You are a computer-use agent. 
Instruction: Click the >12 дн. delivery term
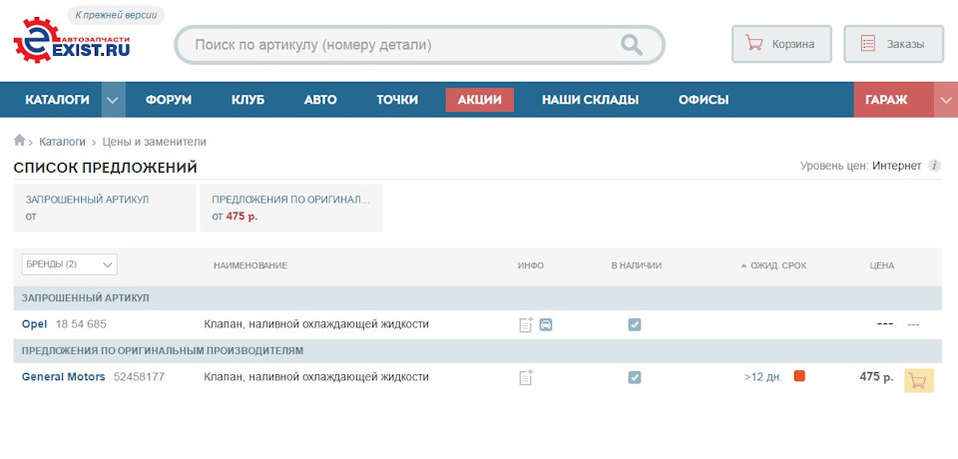[763, 377]
